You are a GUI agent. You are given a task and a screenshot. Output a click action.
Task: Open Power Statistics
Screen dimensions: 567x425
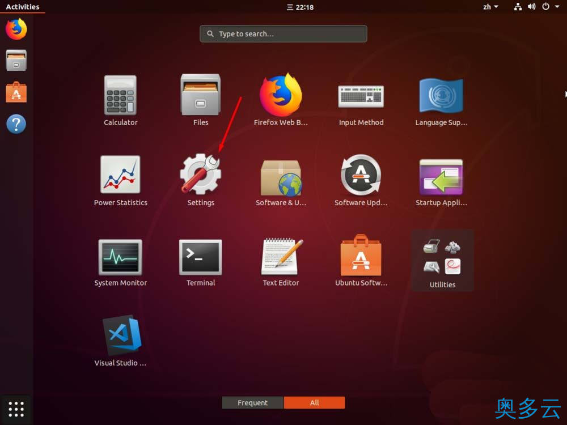[x=120, y=181]
